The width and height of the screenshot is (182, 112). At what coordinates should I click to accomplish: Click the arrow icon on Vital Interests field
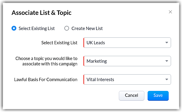point(167,79)
